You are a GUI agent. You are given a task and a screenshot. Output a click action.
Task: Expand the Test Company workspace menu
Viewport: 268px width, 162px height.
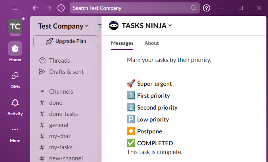coord(63,26)
